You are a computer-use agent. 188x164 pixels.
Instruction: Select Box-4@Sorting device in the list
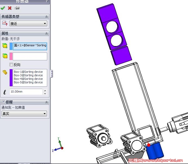pos(28,79)
